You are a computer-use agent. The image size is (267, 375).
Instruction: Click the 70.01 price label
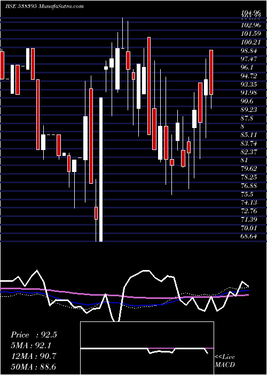click(x=249, y=228)
